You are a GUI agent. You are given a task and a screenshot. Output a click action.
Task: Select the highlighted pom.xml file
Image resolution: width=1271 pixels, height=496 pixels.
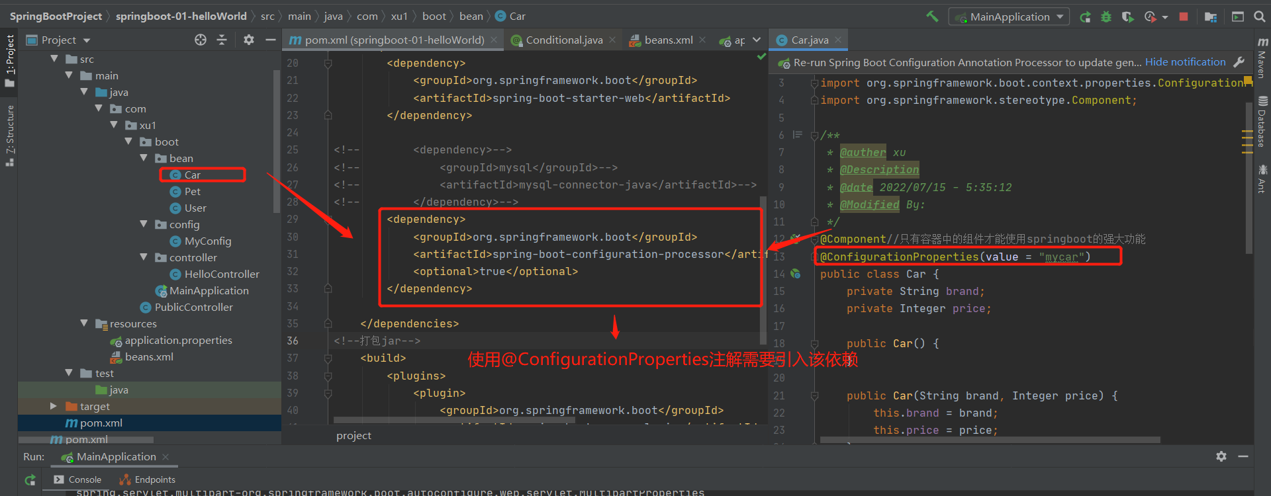[x=94, y=423]
